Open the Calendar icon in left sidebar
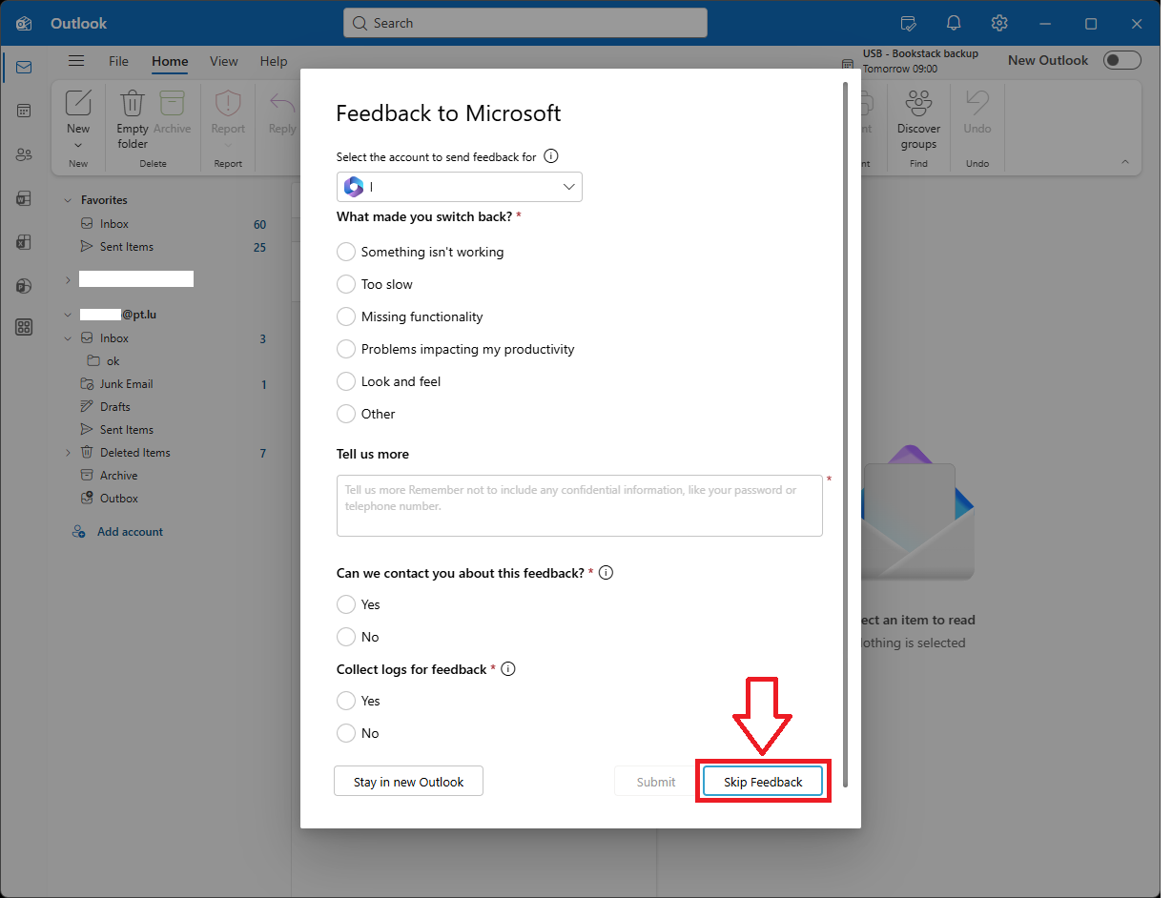 click(24, 111)
